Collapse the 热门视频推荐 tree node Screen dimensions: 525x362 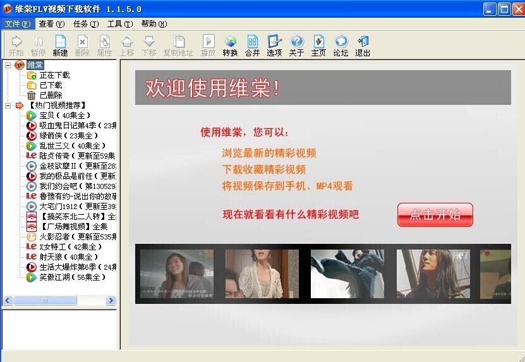click(8, 106)
